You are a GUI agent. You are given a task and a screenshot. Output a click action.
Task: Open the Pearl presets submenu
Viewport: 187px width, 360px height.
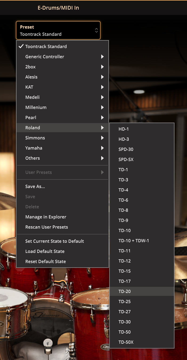pyautogui.click(x=31, y=118)
